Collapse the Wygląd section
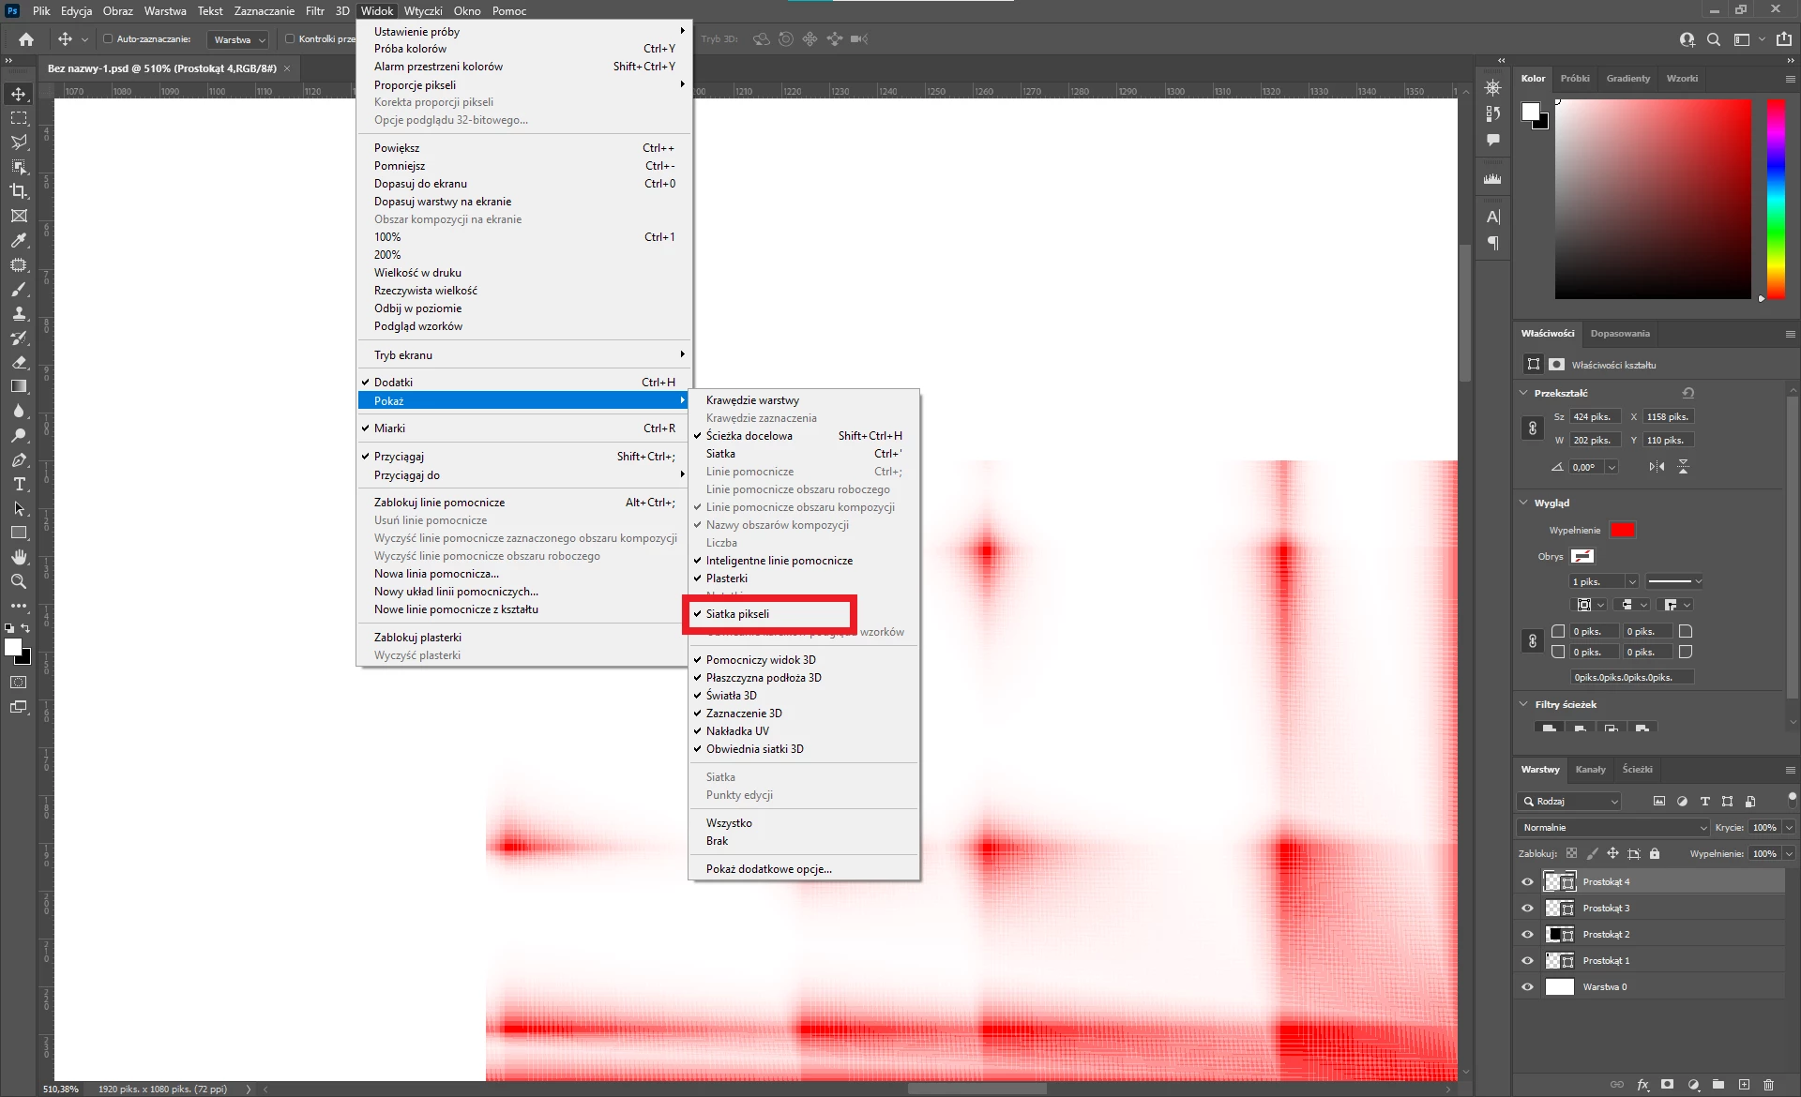The image size is (1801, 1097). click(1523, 503)
